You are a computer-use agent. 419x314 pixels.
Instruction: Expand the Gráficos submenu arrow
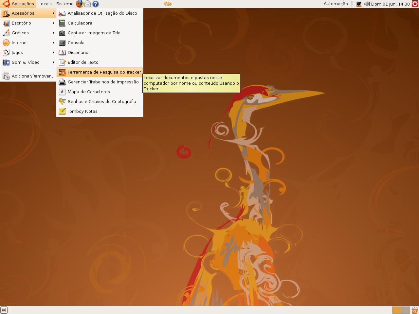click(x=53, y=33)
